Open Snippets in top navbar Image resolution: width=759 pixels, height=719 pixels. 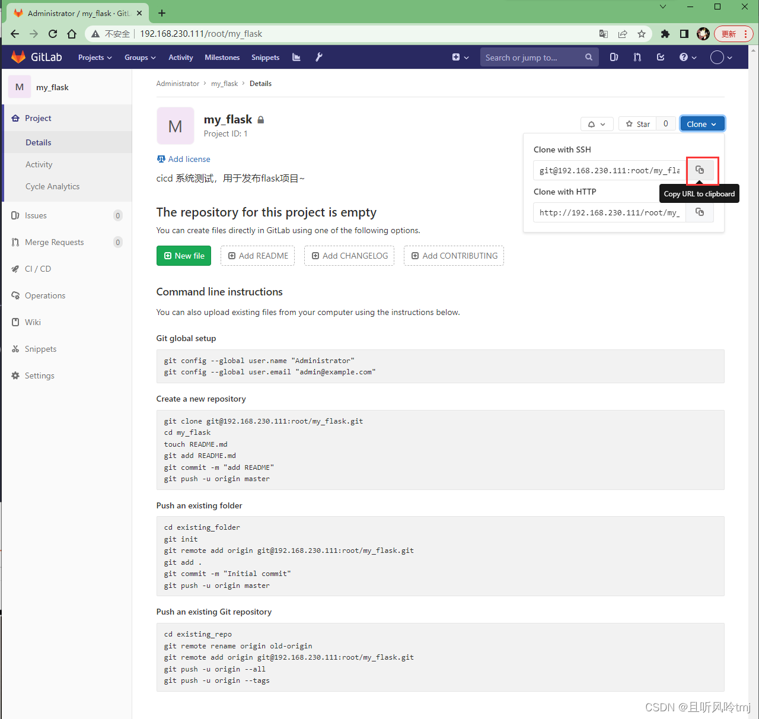click(x=265, y=58)
